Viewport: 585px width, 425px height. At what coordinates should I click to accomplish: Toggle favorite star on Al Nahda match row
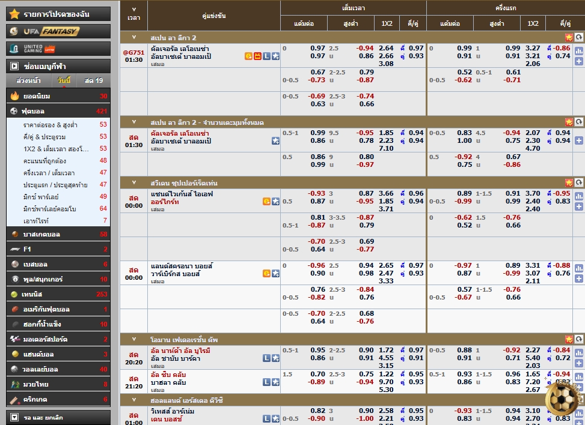coord(275,358)
